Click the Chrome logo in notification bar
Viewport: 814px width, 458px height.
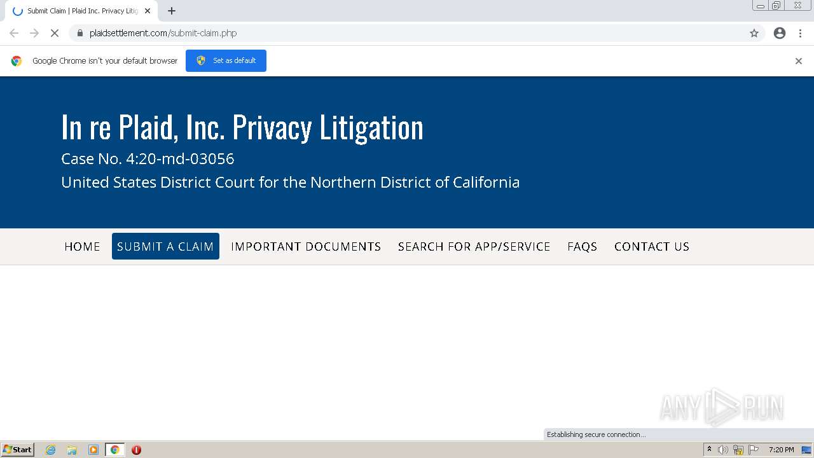[17, 61]
